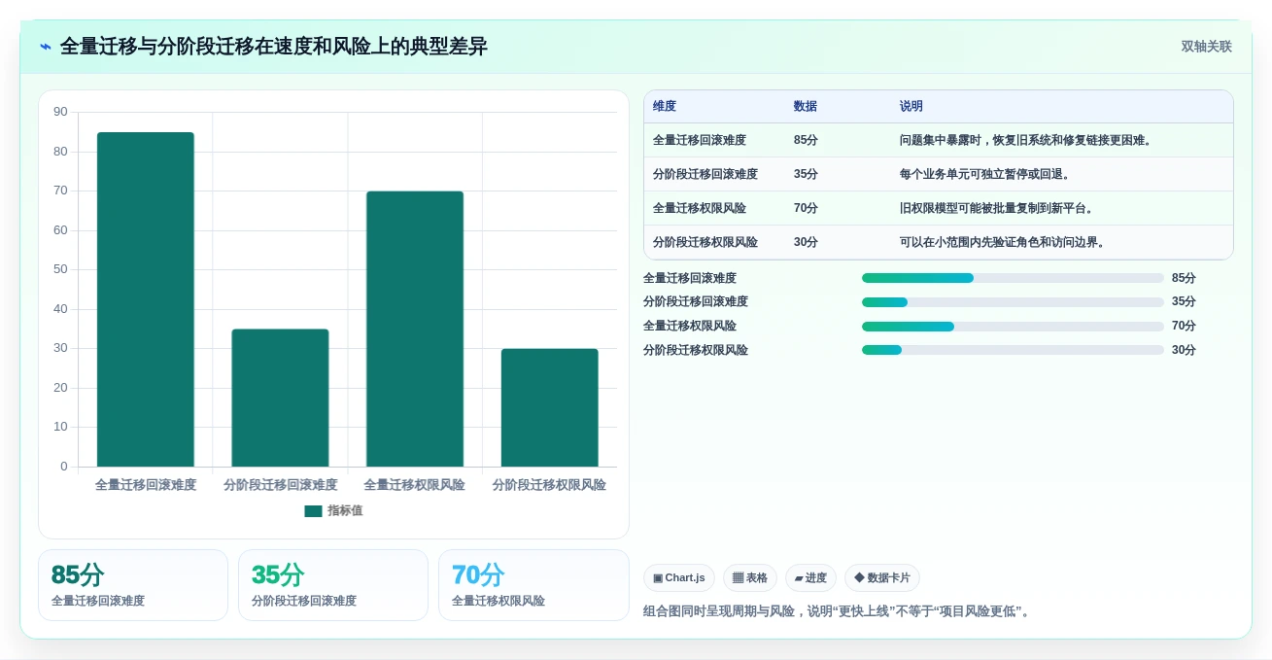The image size is (1272, 660).
Task: Click the diamond icon in 数据卡片 chip
Action: tap(859, 577)
